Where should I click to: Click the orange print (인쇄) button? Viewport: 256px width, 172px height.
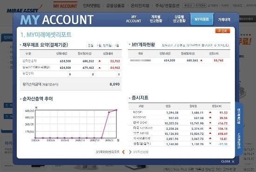coord(222,31)
